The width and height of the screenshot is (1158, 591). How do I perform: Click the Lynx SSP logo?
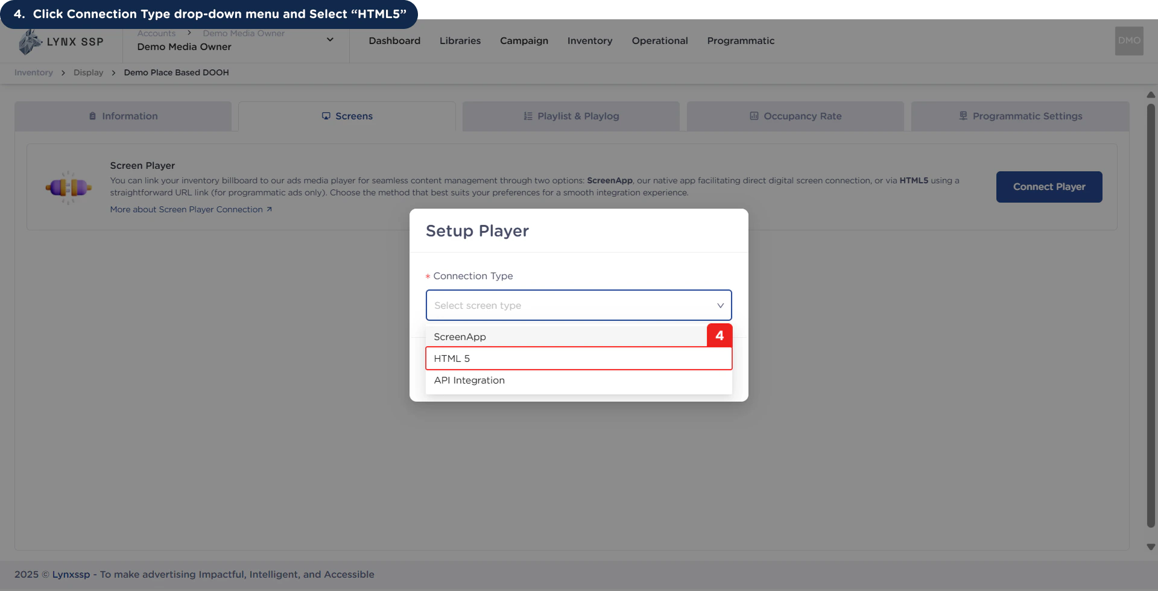tap(60, 41)
